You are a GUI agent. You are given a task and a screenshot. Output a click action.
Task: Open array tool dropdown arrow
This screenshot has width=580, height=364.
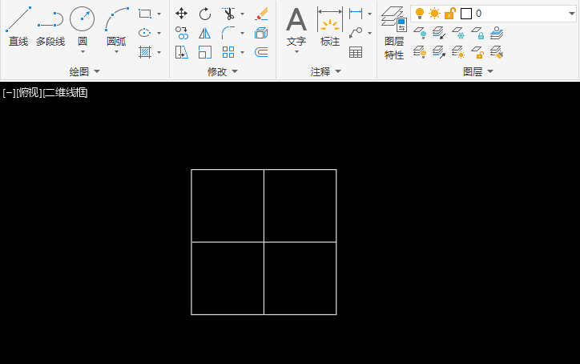pyautogui.click(x=242, y=53)
